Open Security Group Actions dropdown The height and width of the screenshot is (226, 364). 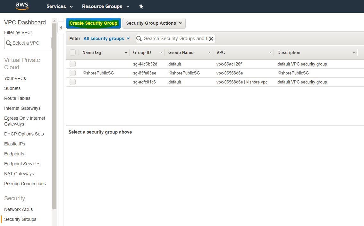154,23
